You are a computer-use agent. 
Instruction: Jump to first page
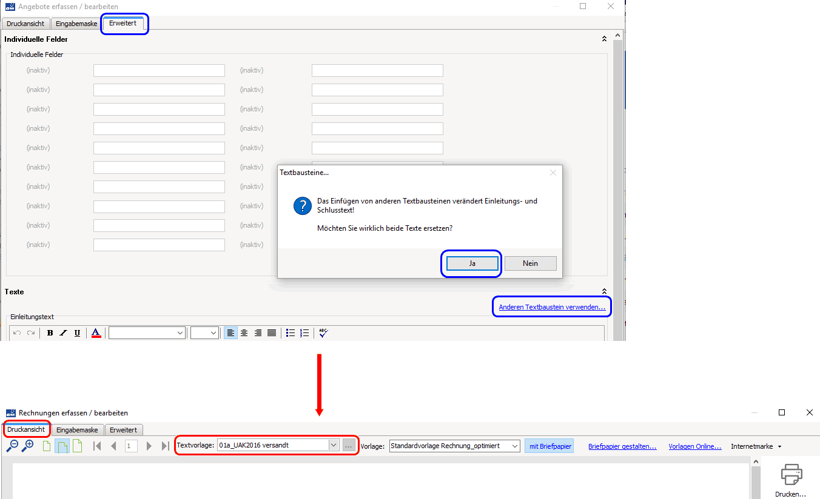point(96,446)
